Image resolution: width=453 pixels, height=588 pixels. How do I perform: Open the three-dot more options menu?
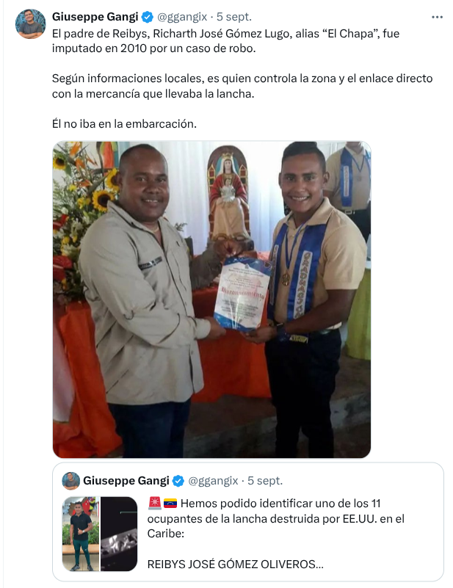(437, 17)
